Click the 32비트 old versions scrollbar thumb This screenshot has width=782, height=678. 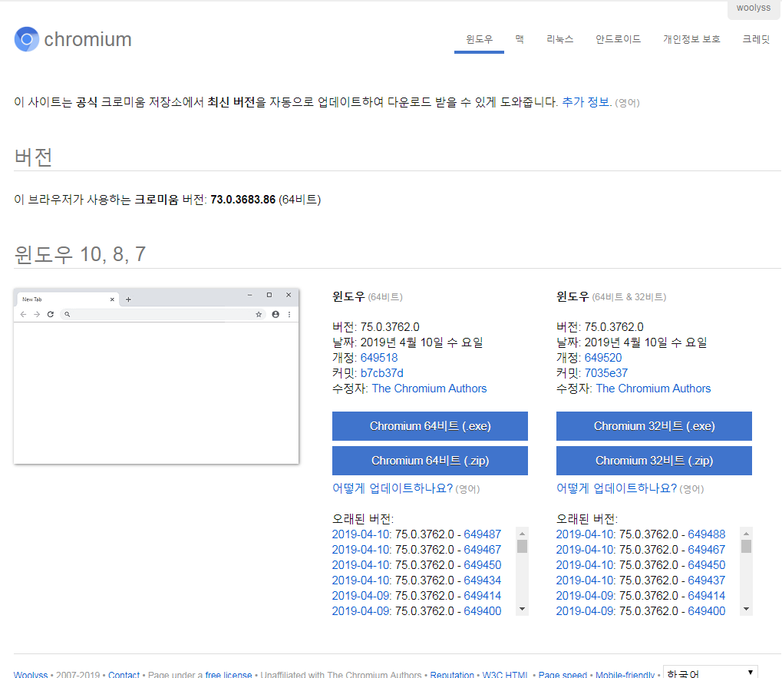point(746,546)
